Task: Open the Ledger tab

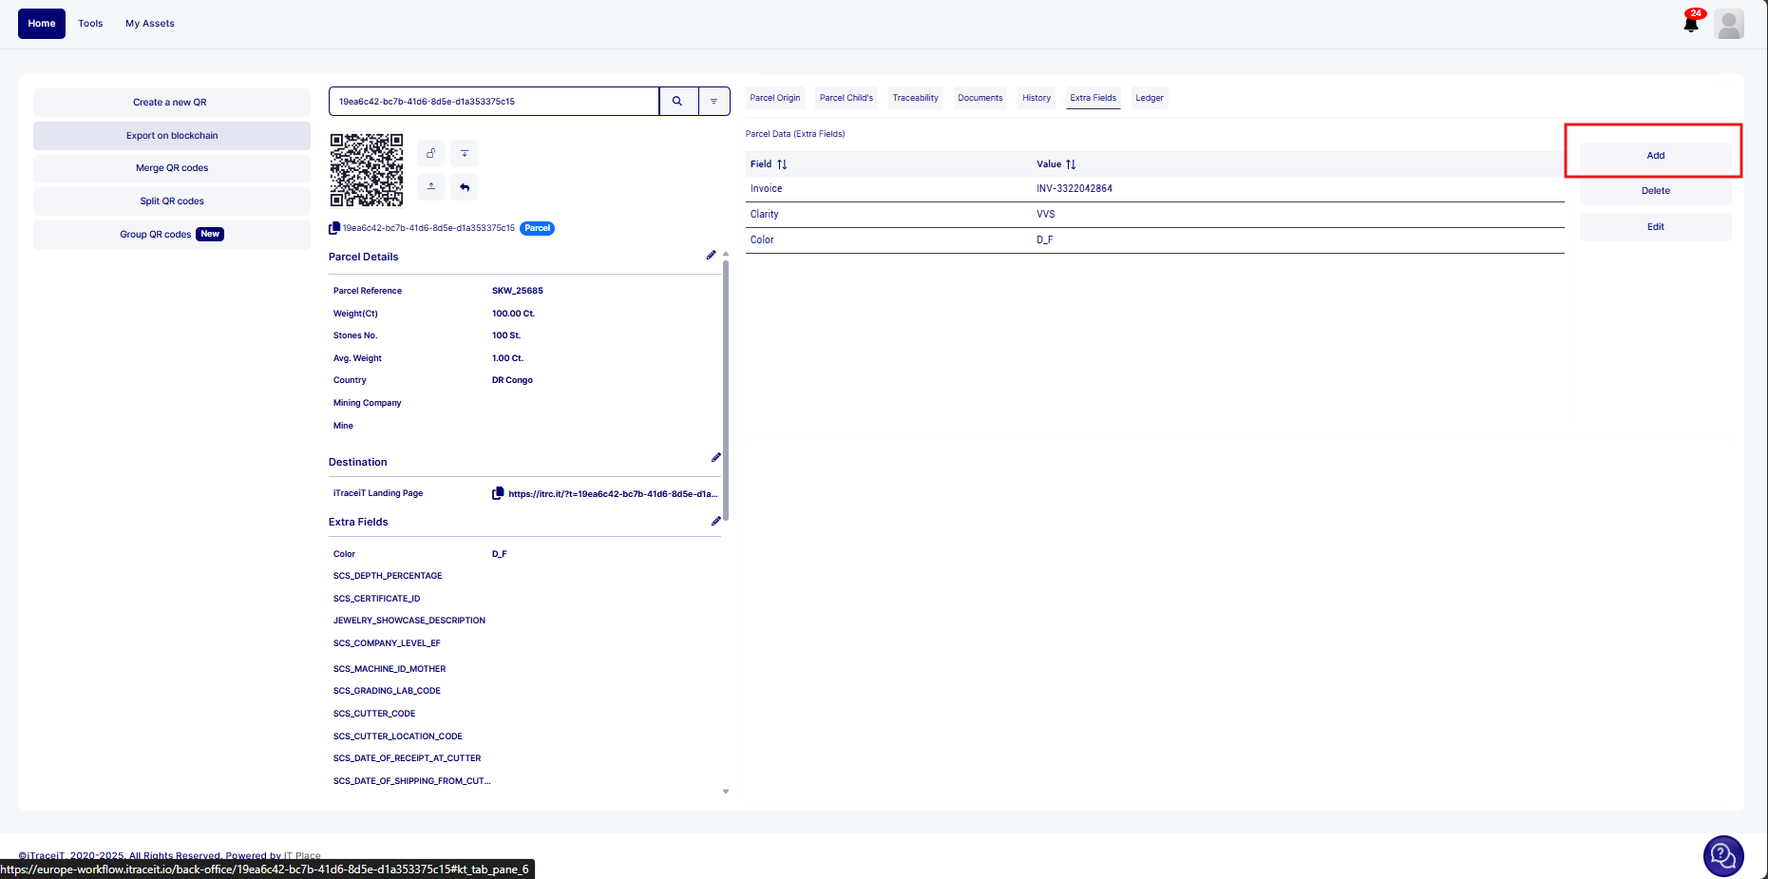Action: coord(1149,98)
